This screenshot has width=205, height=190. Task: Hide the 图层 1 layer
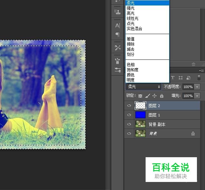tap(129, 115)
